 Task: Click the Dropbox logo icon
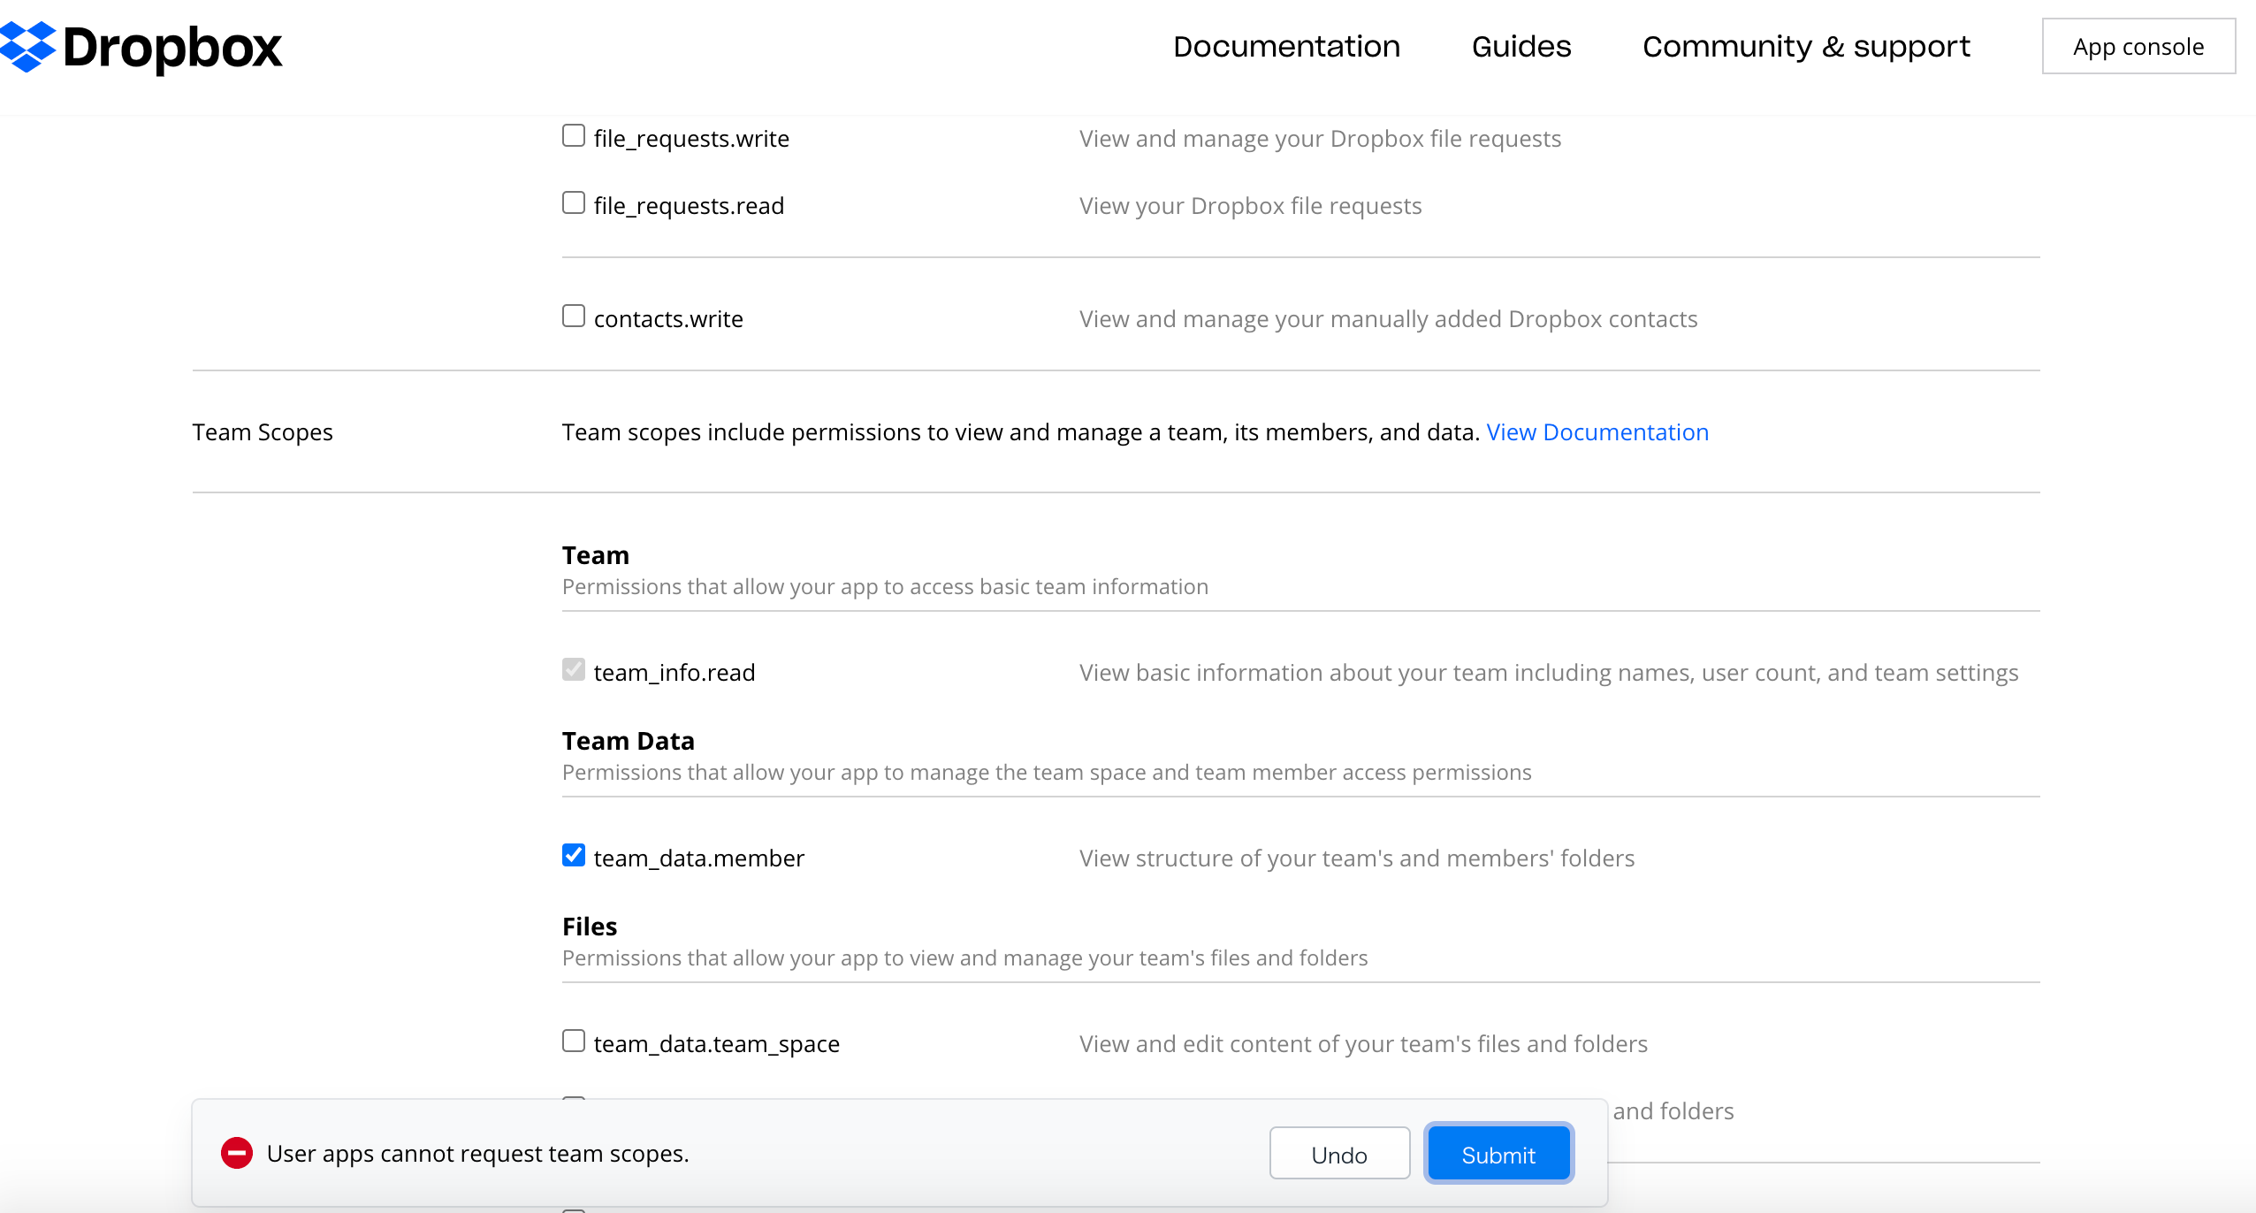coord(27,46)
